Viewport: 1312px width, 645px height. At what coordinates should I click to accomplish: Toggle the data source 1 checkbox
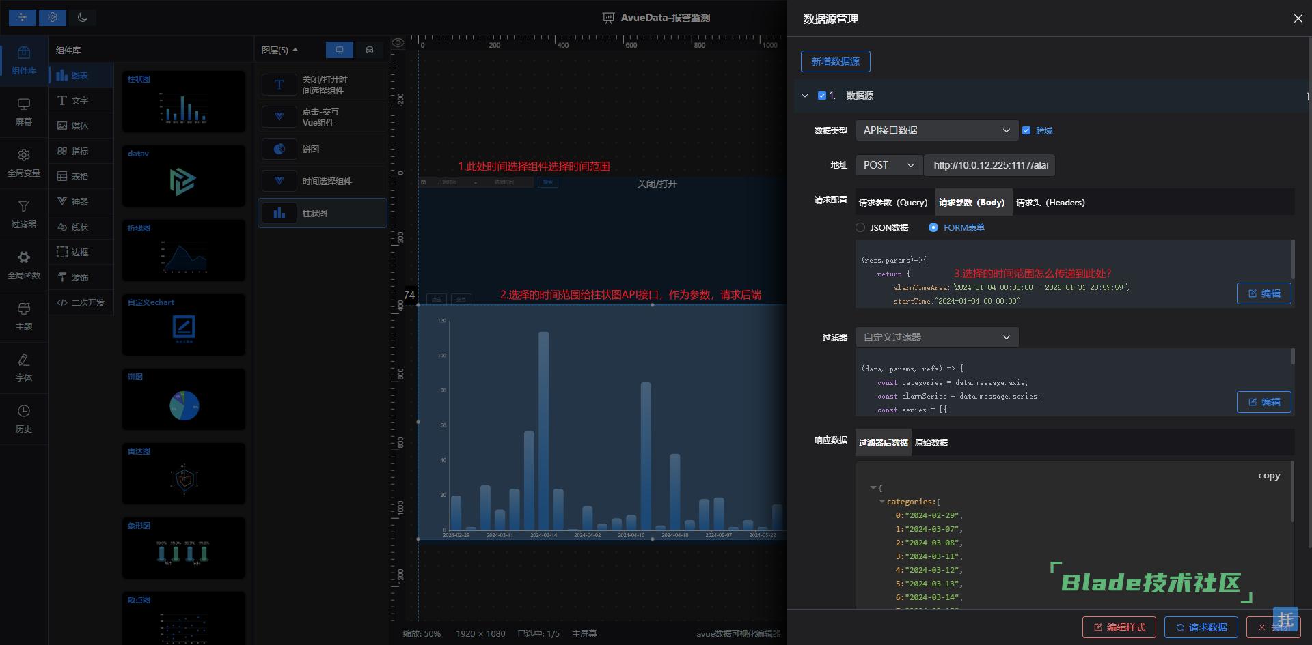coord(822,96)
